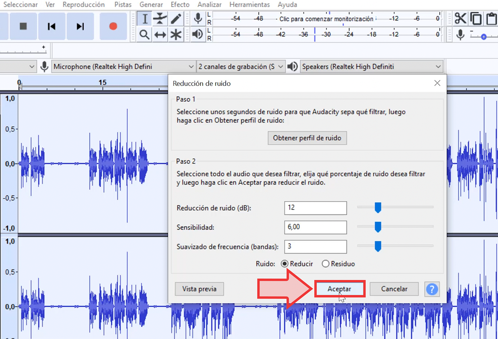Click the mixer toolbar microphone icon
This screenshot has width=498, height=339.
460,35
